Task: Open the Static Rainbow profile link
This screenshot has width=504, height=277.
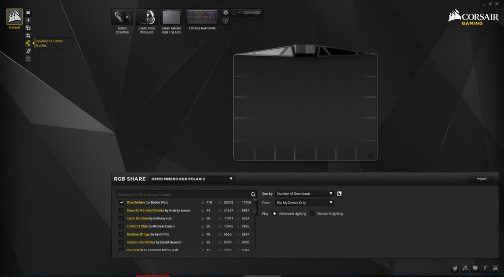Action: (x=138, y=218)
